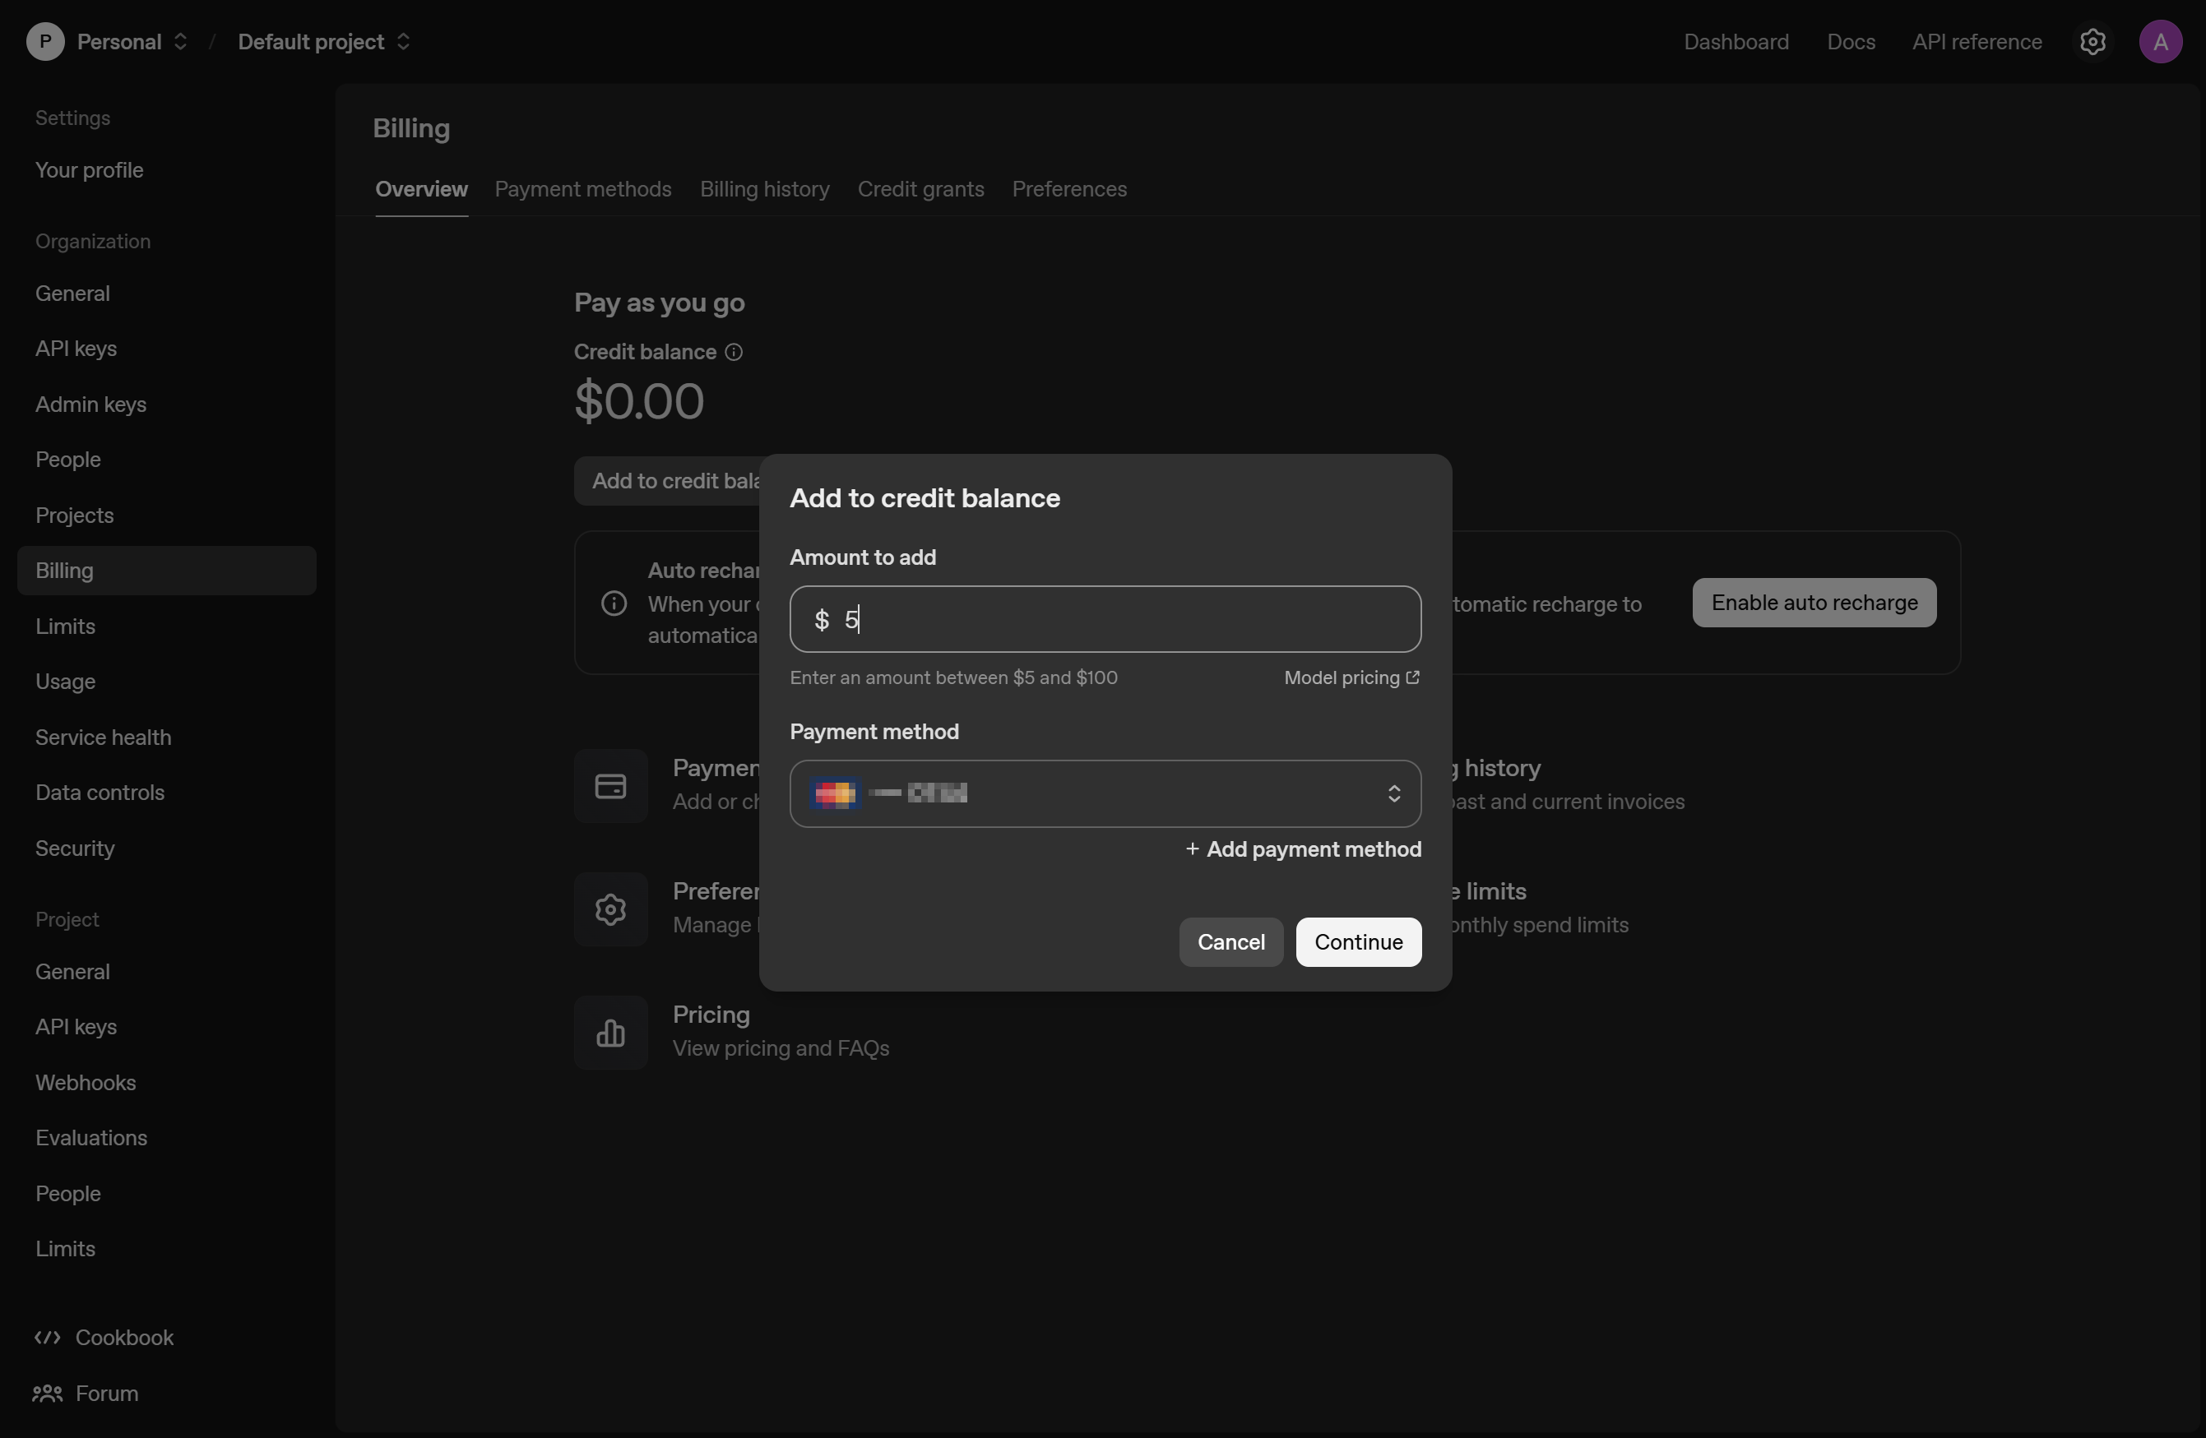This screenshot has height=1438, width=2206.
Task: Open the Cookbook from the sidebar
Action: click(123, 1338)
